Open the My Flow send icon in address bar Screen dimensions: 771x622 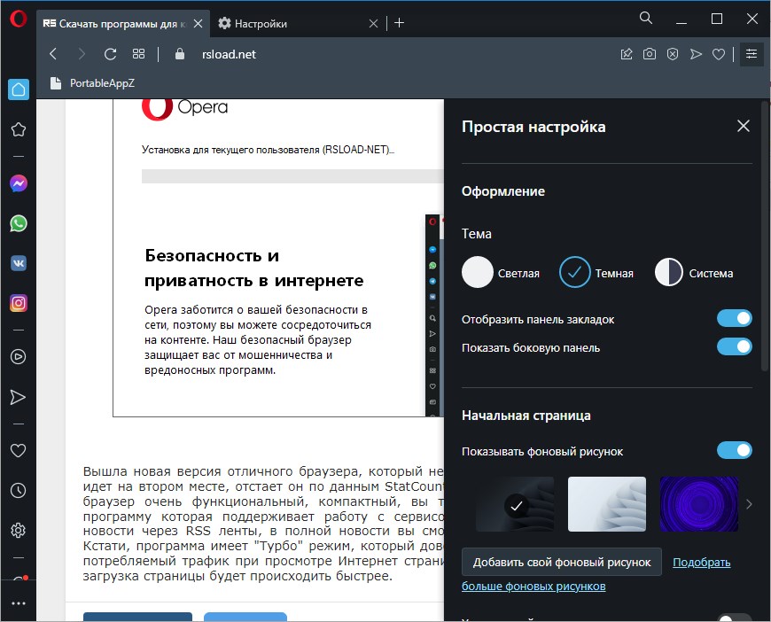click(696, 54)
